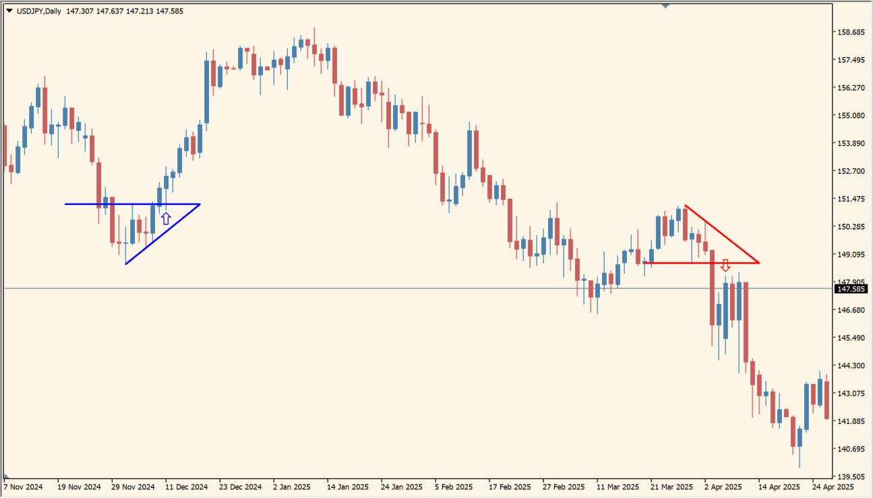Click the 24 Apr 2025 date label
Viewport: 873px width, 498px height.
(833, 487)
